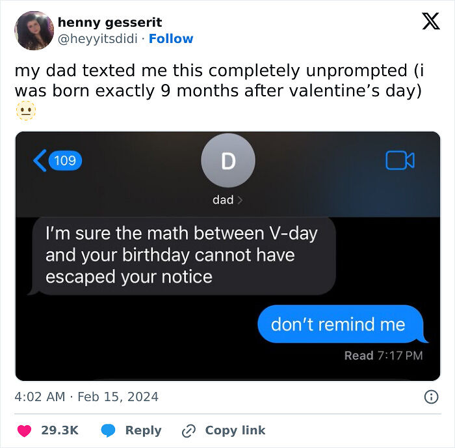Click the Copy link text

click(235, 430)
